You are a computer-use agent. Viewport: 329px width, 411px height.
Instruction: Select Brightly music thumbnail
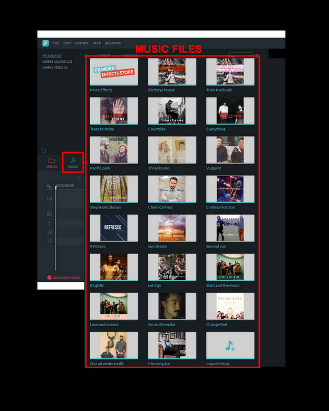pyautogui.click(x=114, y=267)
